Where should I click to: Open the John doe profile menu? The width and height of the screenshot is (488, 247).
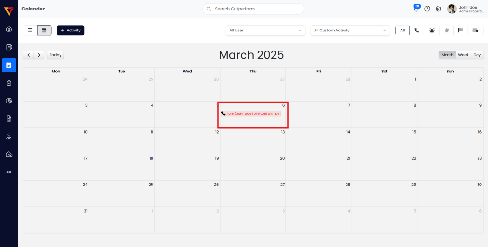(x=466, y=9)
